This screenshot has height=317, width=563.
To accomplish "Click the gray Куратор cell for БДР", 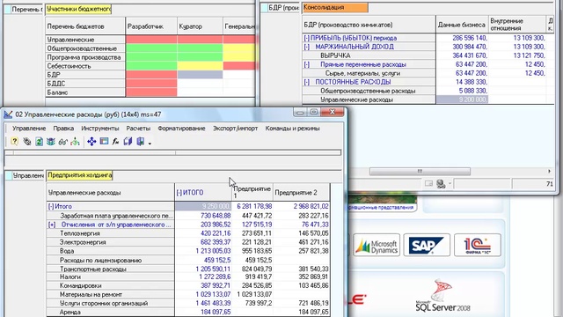I will 200,75.
